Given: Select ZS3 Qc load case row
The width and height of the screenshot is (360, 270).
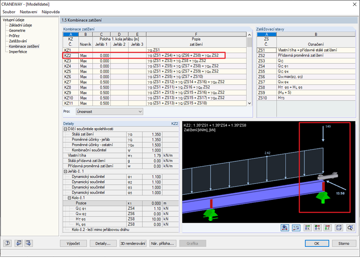Looking at the screenshot, I should [306, 61].
